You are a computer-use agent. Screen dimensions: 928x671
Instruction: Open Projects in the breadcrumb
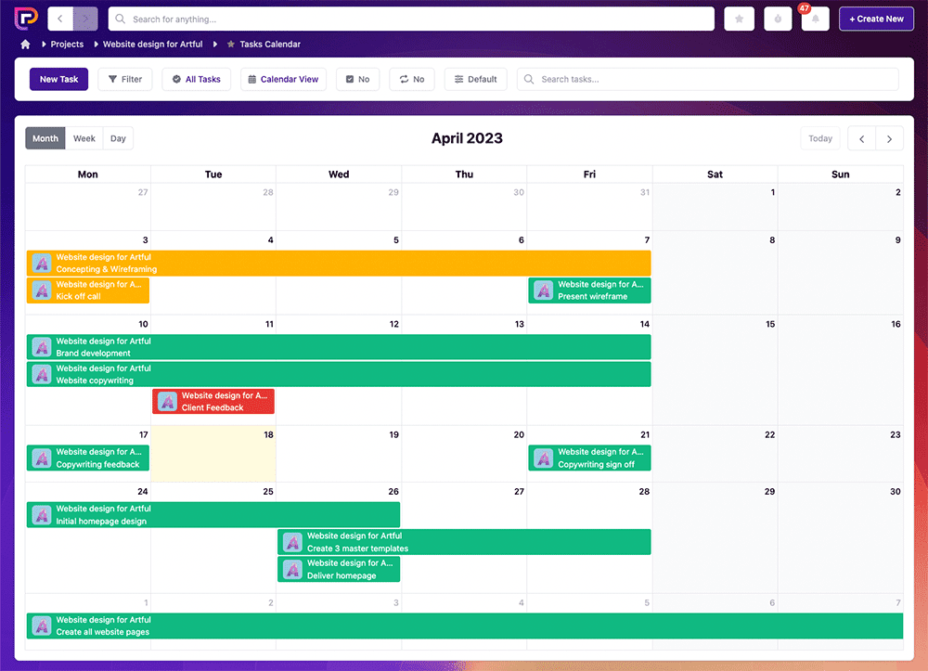click(67, 45)
